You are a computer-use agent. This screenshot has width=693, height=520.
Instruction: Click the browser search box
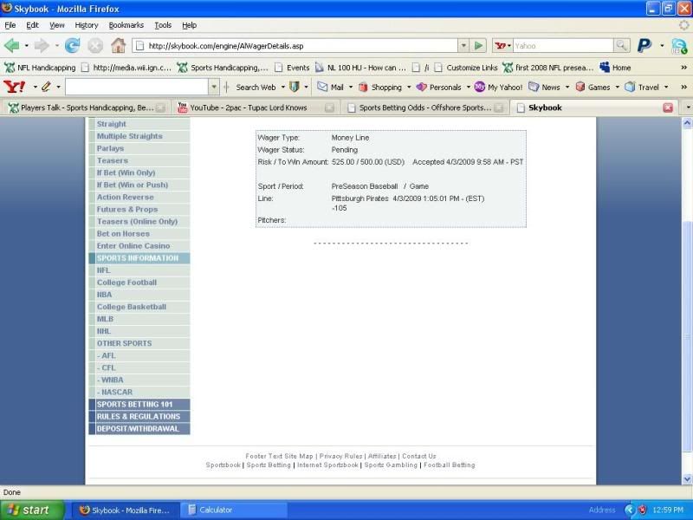(562, 46)
